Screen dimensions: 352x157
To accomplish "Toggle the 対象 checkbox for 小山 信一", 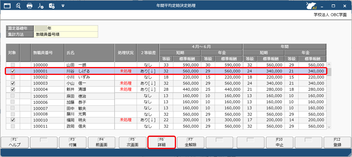I will click(x=13, y=83).
